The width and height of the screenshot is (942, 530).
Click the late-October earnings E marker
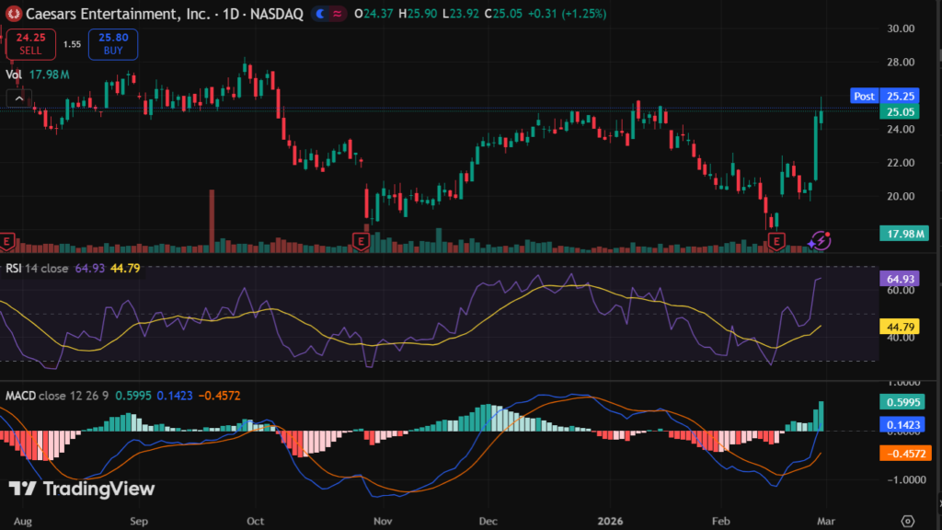(362, 241)
